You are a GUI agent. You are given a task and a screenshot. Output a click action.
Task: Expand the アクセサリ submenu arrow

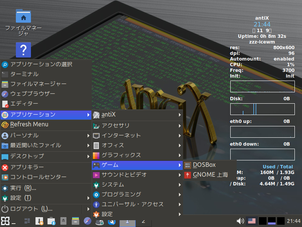point(180,126)
